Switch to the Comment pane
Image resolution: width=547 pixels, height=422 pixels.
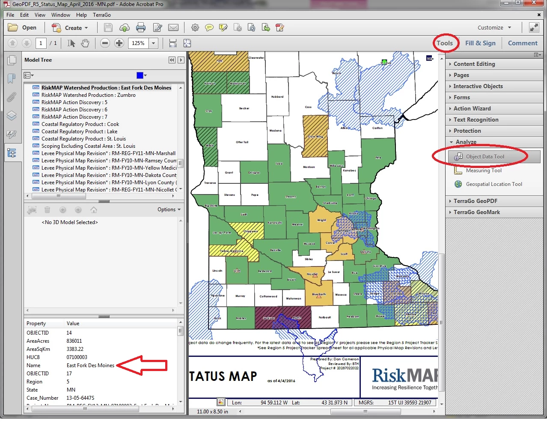click(x=523, y=43)
